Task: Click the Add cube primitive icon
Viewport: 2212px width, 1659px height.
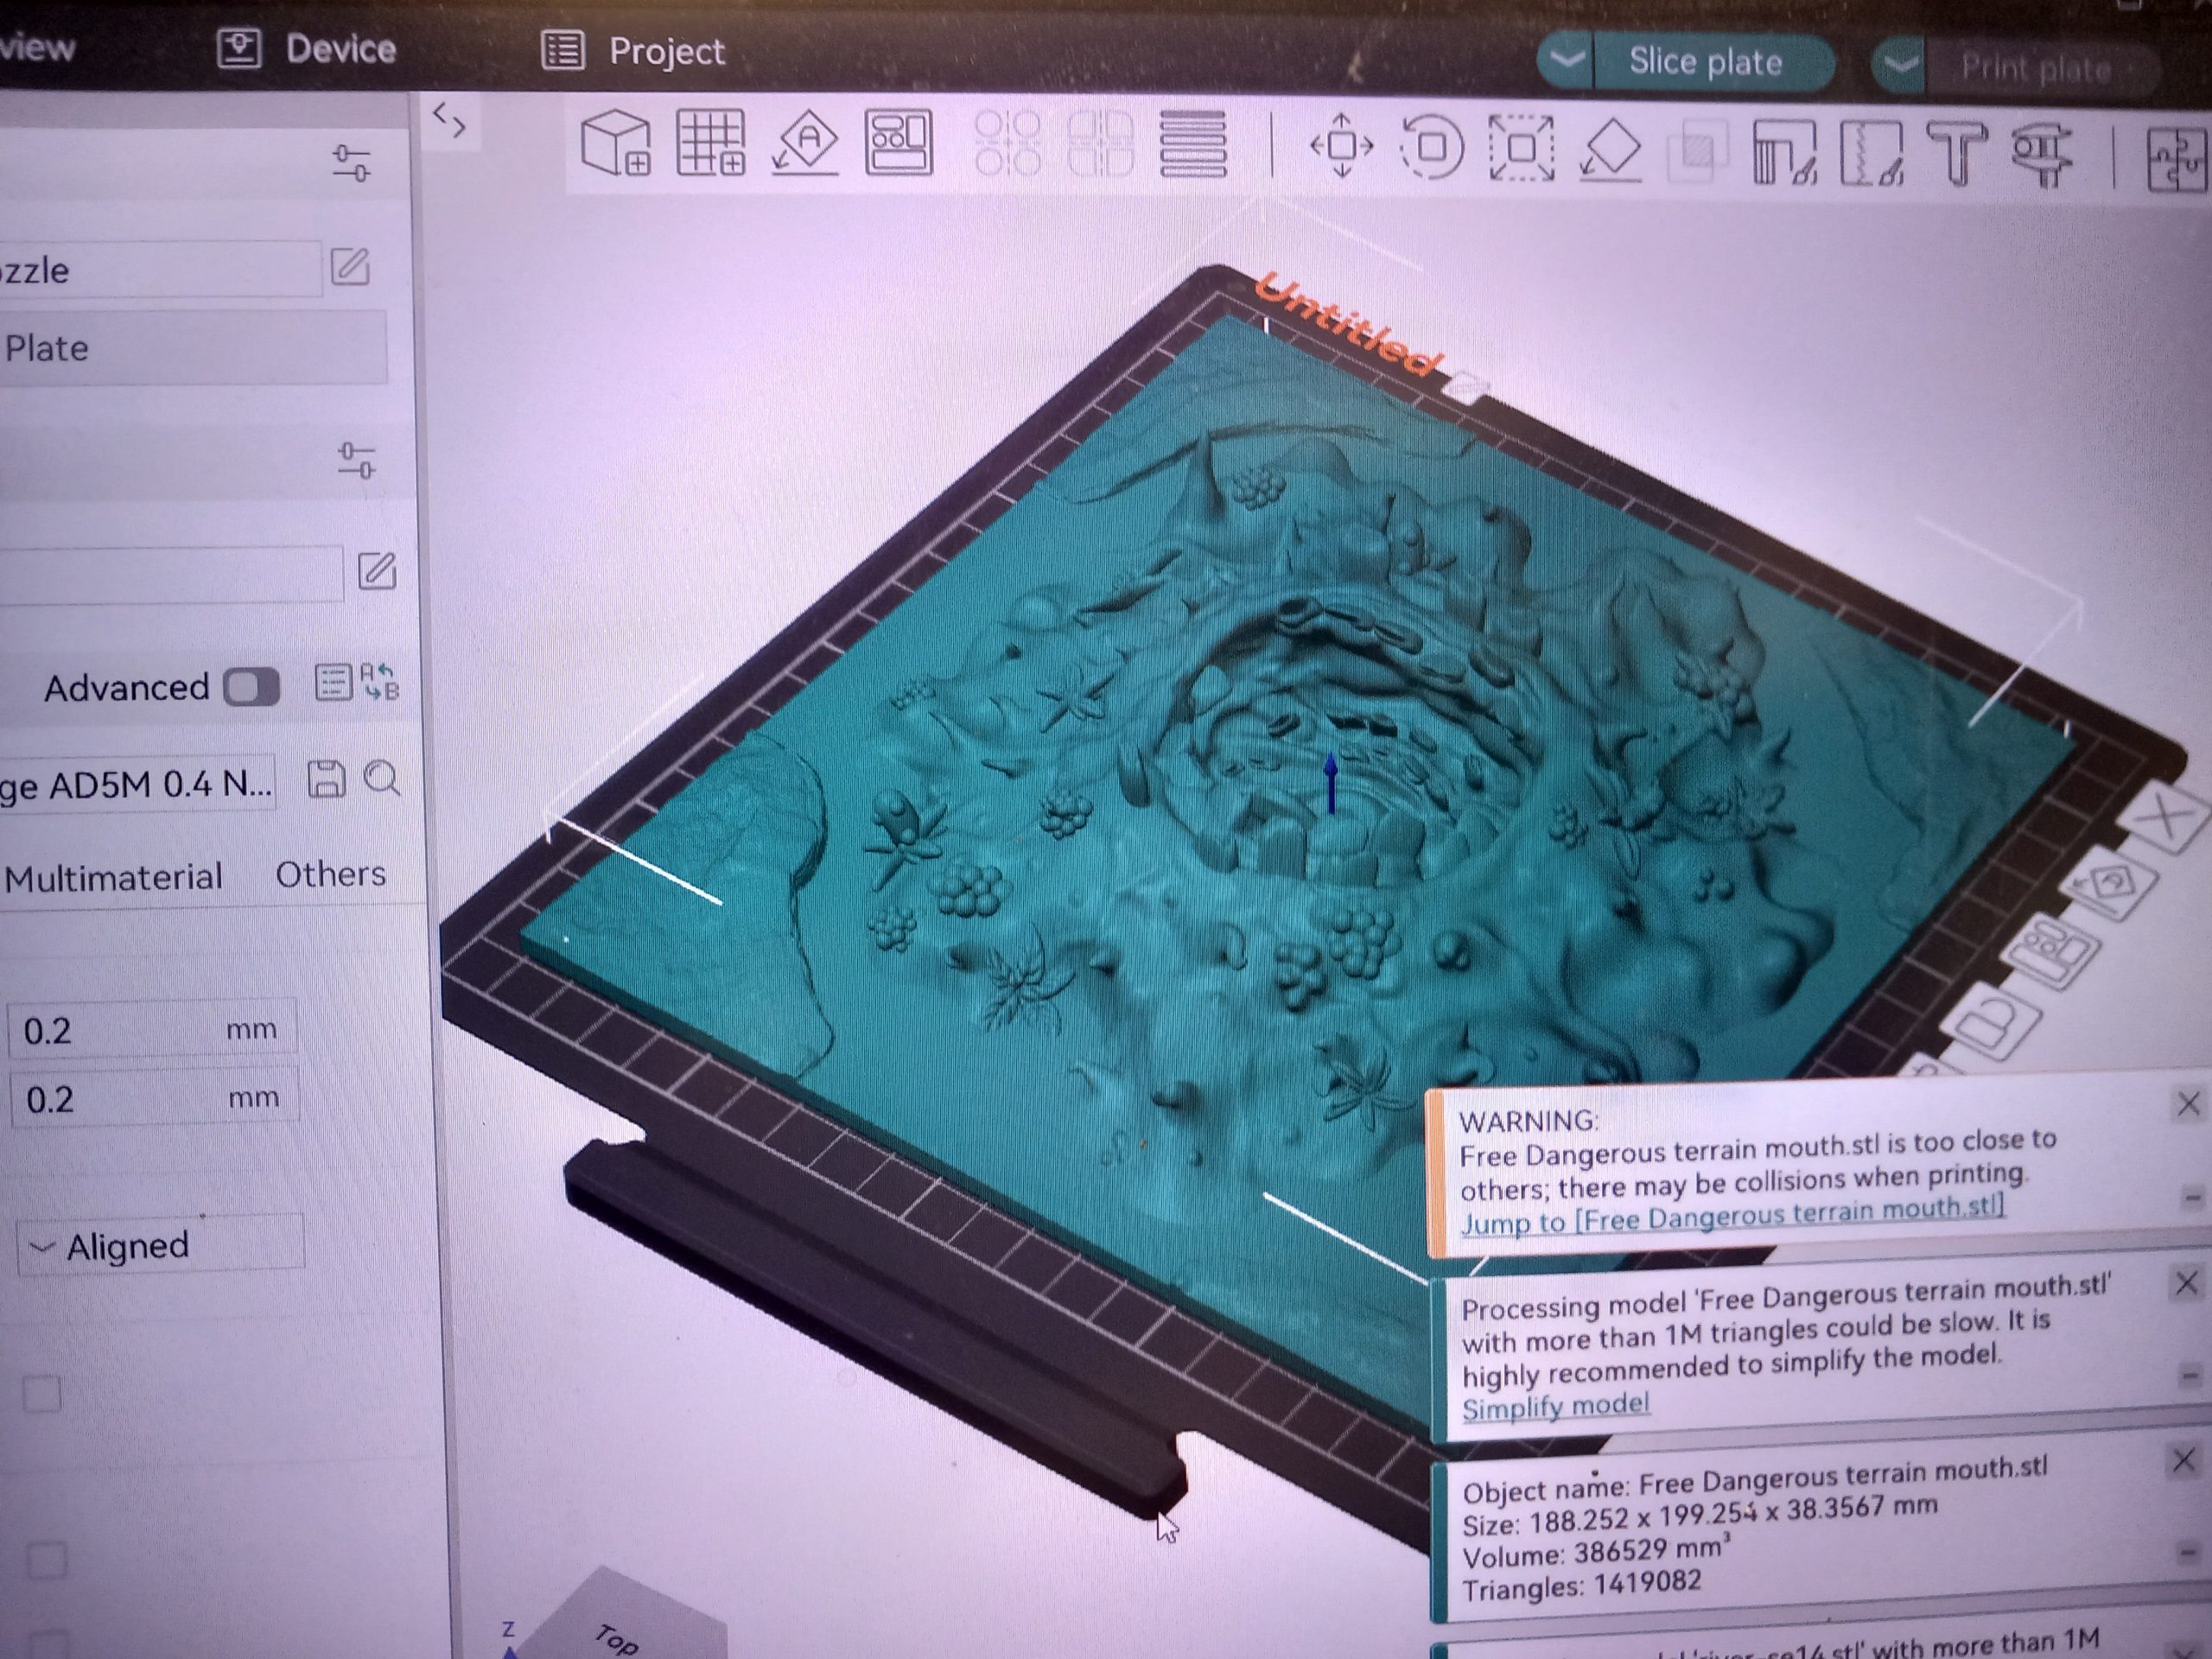Action: coord(614,143)
